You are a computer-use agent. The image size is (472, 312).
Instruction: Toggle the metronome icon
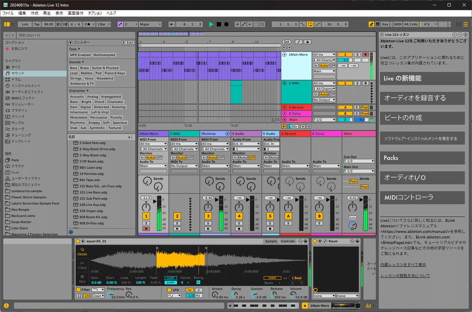click(87, 24)
